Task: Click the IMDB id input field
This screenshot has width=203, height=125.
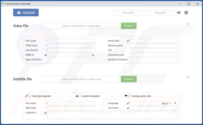Action: coord(68,55)
